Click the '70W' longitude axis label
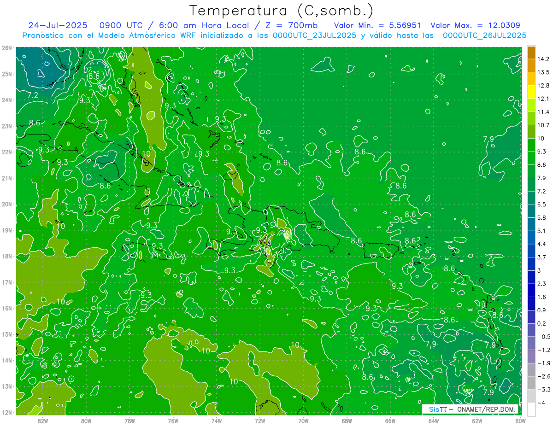 coord(303,420)
